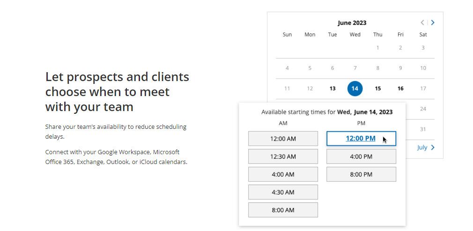Pick June 16 in the calendar
Viewport: 473px width, 231px height.
pos(400,89)
